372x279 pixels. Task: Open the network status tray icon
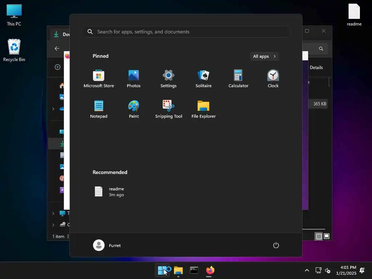coord(318,270)
